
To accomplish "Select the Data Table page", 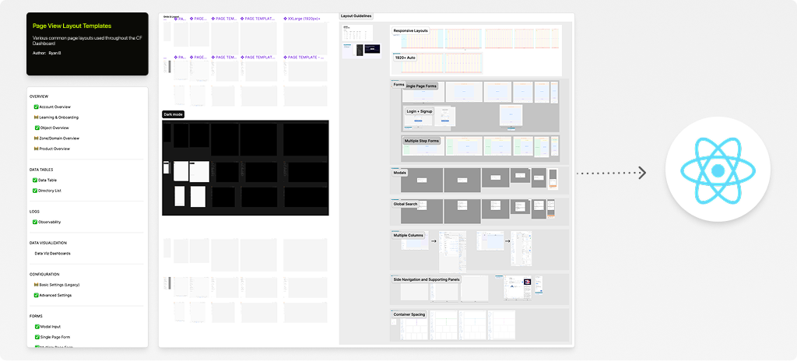I will point(47,180).
